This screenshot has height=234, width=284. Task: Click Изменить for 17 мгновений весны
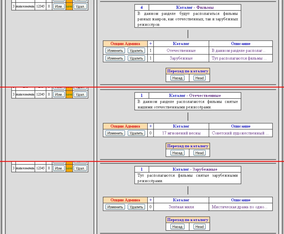[115, 133]
